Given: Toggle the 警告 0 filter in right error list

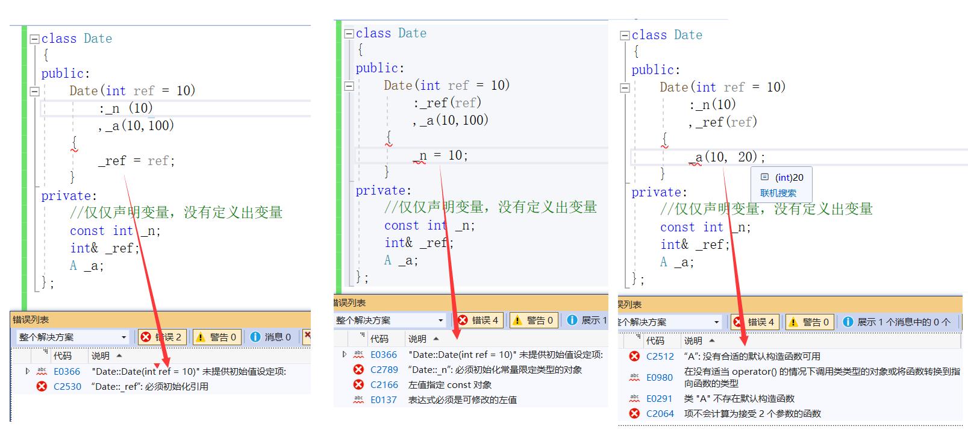Looking at the screenshot, I should coord(809,322).
